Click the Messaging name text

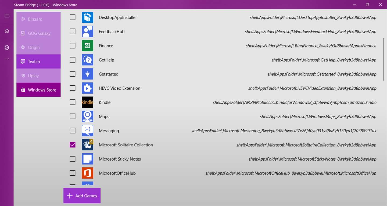click(109, 131)
